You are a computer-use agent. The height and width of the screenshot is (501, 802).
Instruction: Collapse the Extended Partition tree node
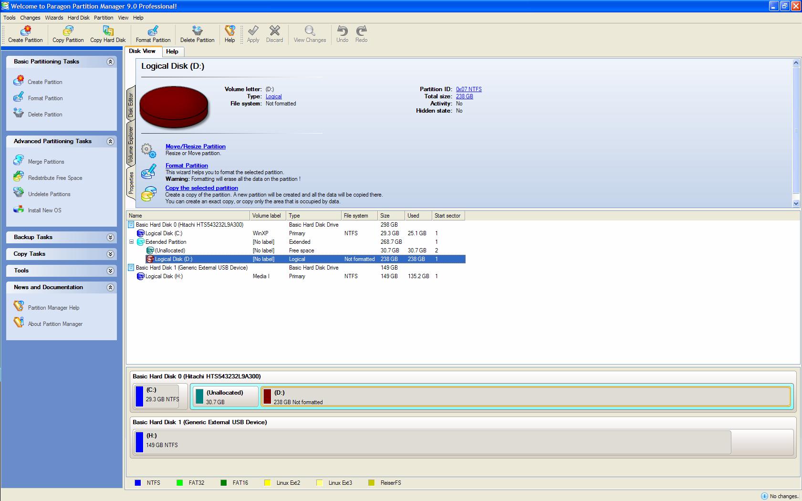click(131, 242)
